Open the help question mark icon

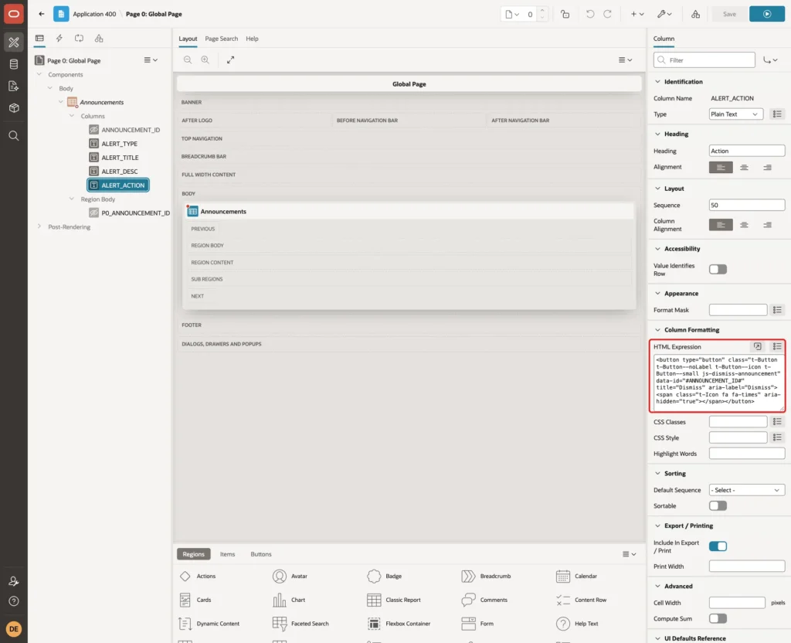[x=14, y=601]
